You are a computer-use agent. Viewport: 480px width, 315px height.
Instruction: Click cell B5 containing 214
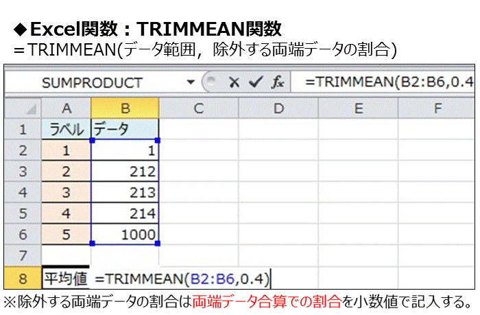click(x=125, y=213)
